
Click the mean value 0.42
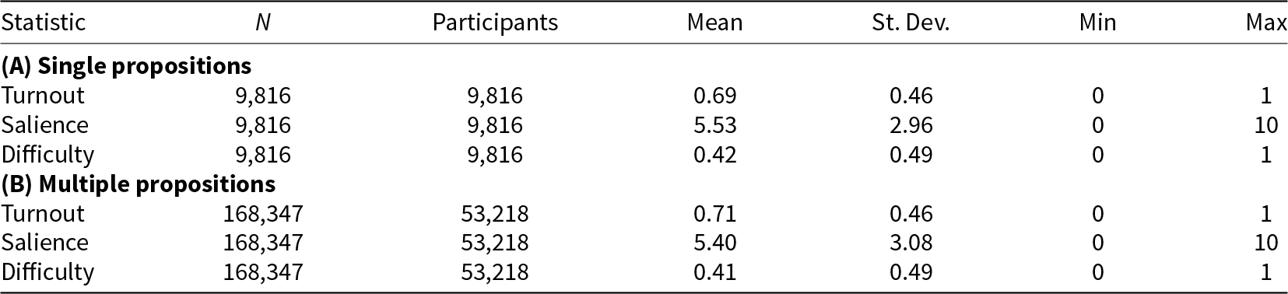point(714,155)
